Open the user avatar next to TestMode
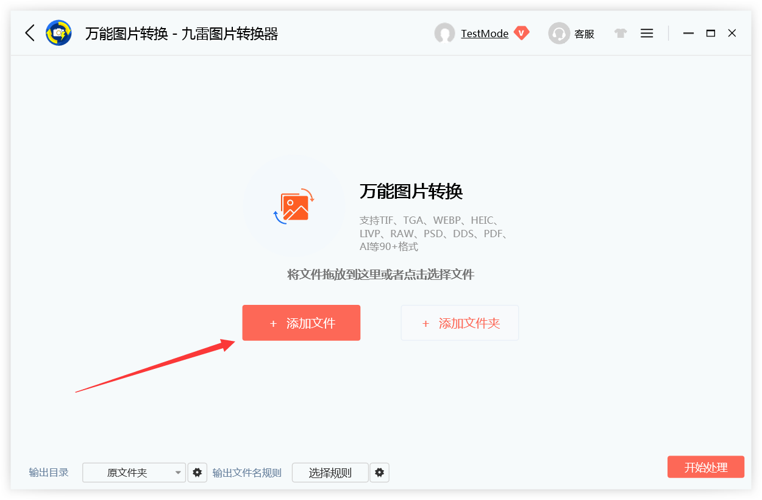Image resolution: width=762 pixels, height=500 pixels. 444,34
